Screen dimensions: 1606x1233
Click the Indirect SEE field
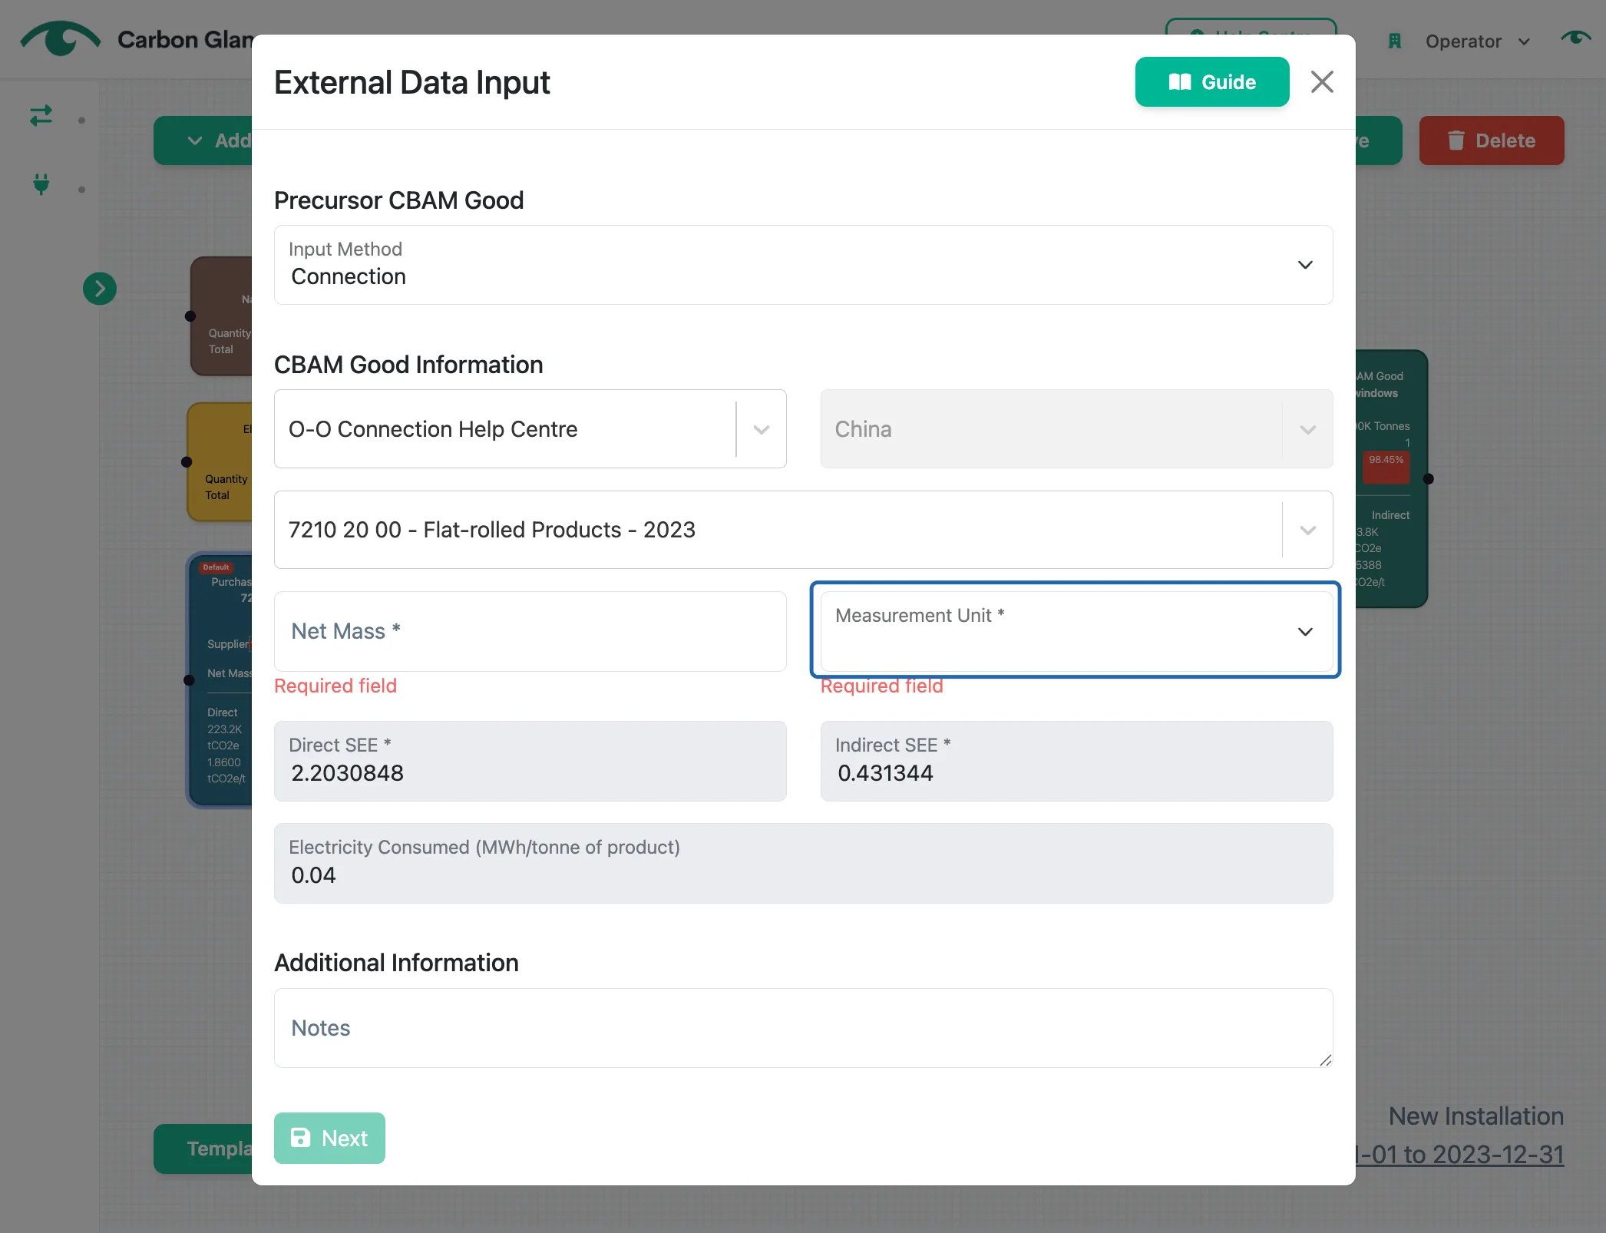(1076, 761)
